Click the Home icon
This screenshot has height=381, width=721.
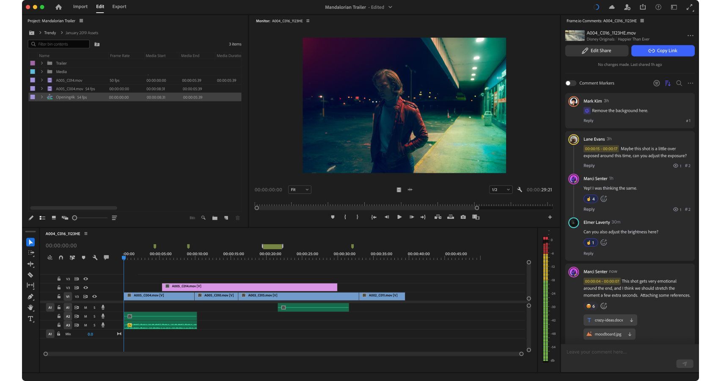click(58, 7)
